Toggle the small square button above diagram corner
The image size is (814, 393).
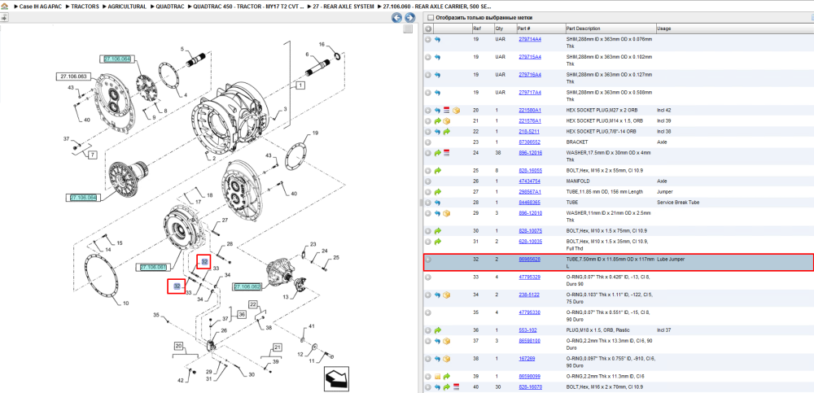click(409, 28)
